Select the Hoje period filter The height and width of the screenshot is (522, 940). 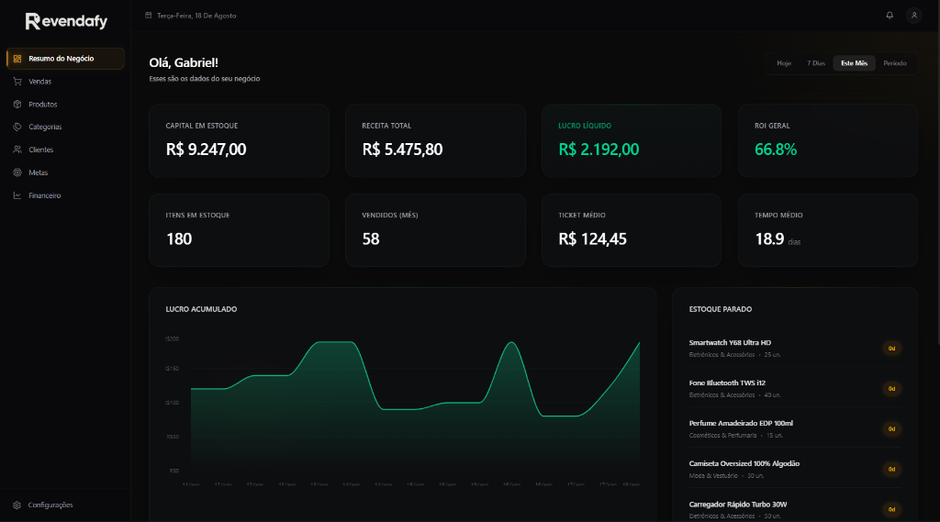click(x=784, y=63)
